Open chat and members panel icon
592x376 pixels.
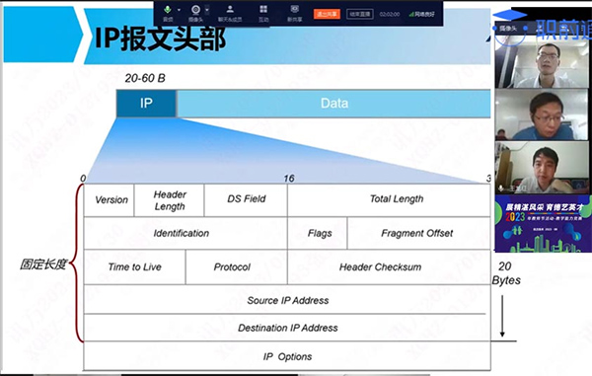230,13
